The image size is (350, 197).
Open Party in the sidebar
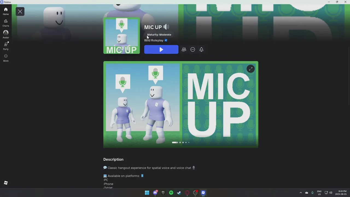click(x=6, y=46)
